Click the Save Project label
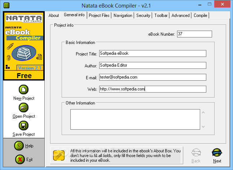The height and width of the screenshot is (170, 233). tap(24, 134)
